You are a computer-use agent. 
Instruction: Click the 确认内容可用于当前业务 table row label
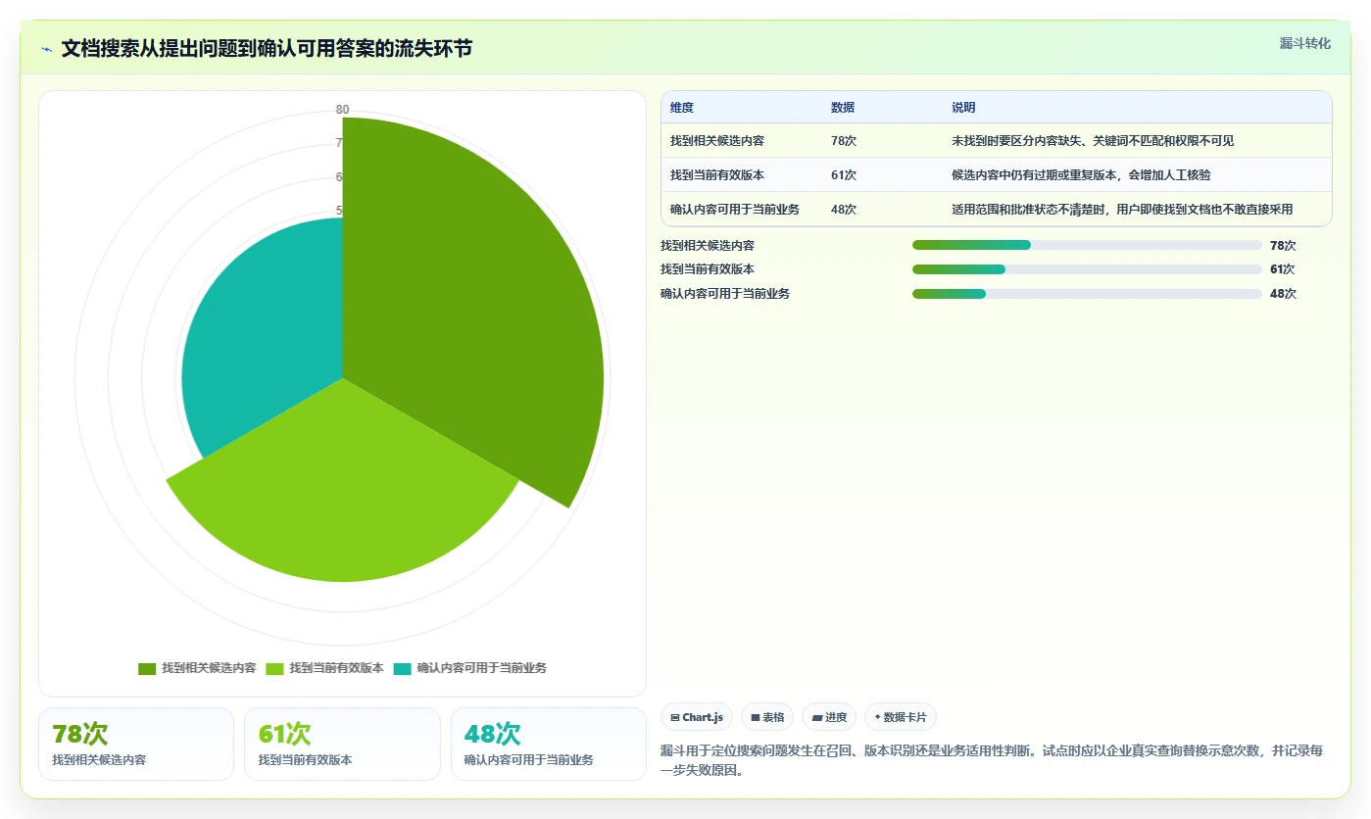pos(735,210)
